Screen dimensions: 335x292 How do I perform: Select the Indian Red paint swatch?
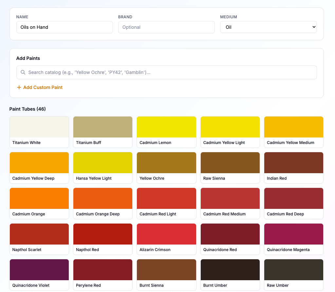[294, 163]
